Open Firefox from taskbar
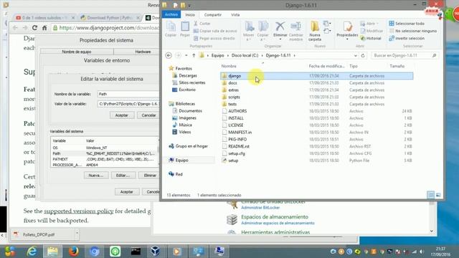The height and width of the screenshot is (258, 459). 73,251
